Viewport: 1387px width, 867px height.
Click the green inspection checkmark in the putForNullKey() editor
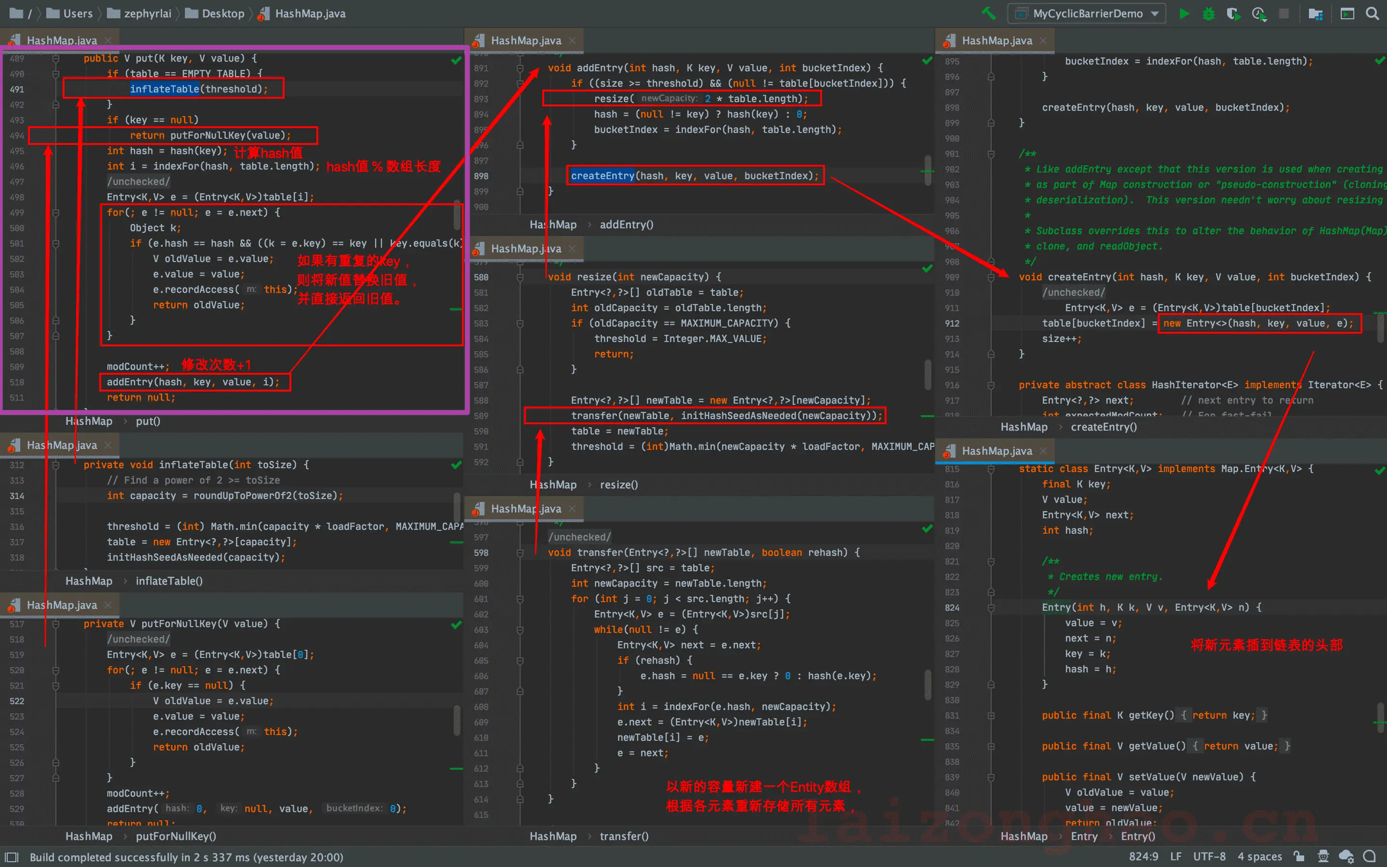(x=456, y=624)
